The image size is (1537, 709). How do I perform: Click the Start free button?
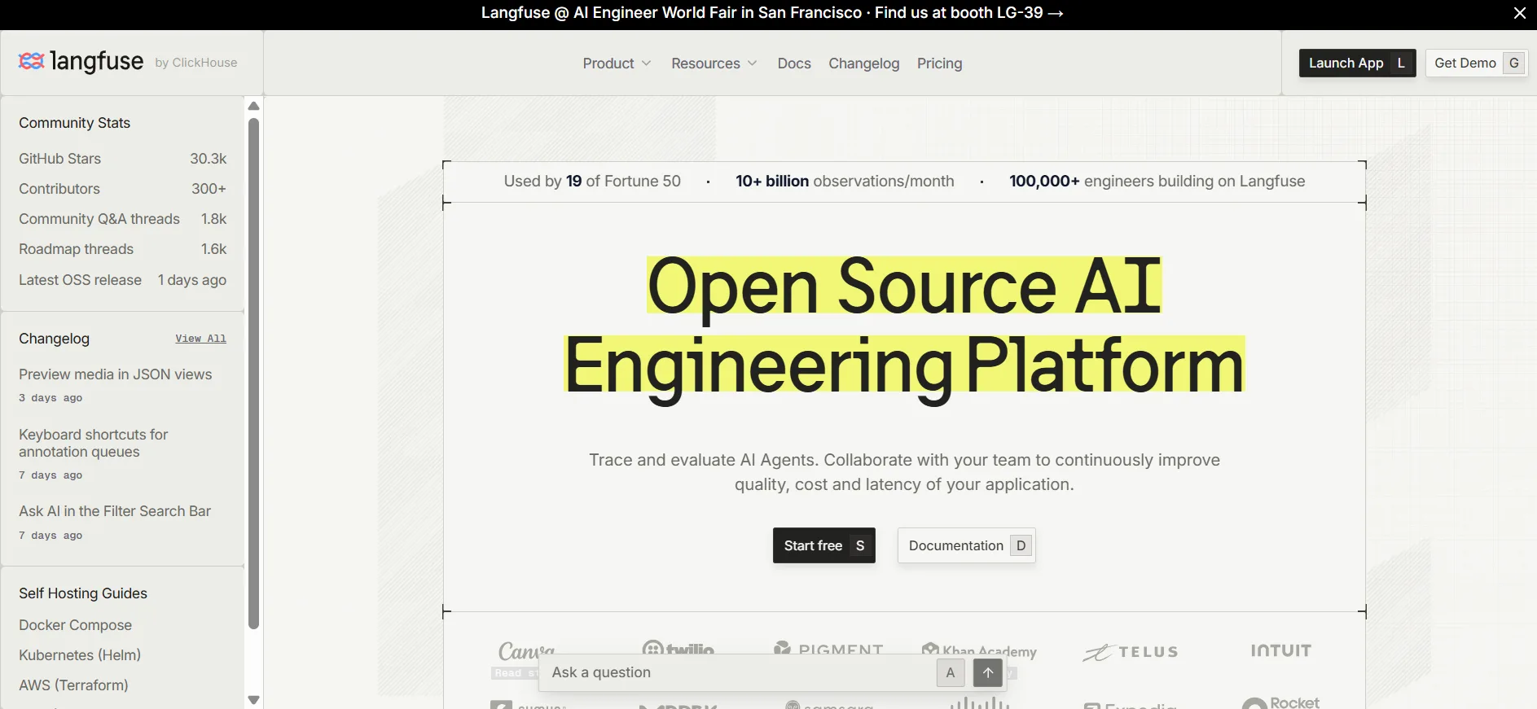coord(823,545)
